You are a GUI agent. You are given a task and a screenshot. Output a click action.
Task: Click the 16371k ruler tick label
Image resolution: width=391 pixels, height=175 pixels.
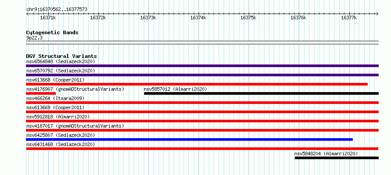coord(48,18)
